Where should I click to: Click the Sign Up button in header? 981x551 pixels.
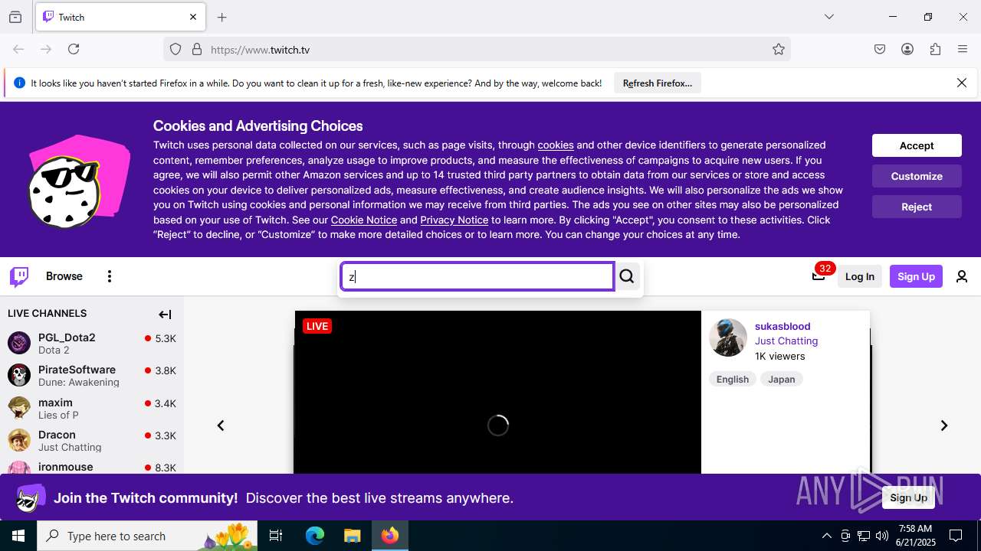[x=916, y=276]
